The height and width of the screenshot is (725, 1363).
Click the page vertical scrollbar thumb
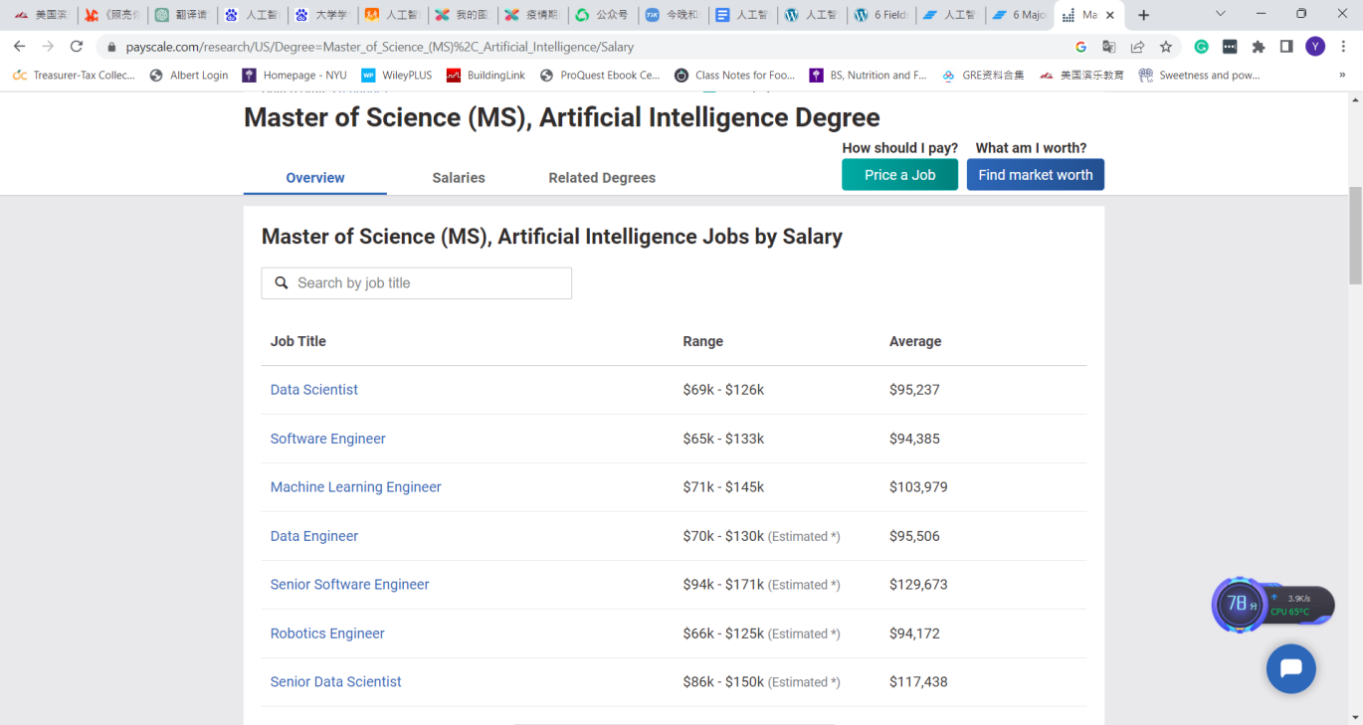point(1355,235)
